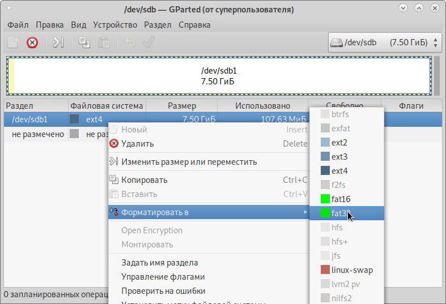Choose Управление флагами
The height and width of the screenshot is (304, 446).
(x=209, y=277)
